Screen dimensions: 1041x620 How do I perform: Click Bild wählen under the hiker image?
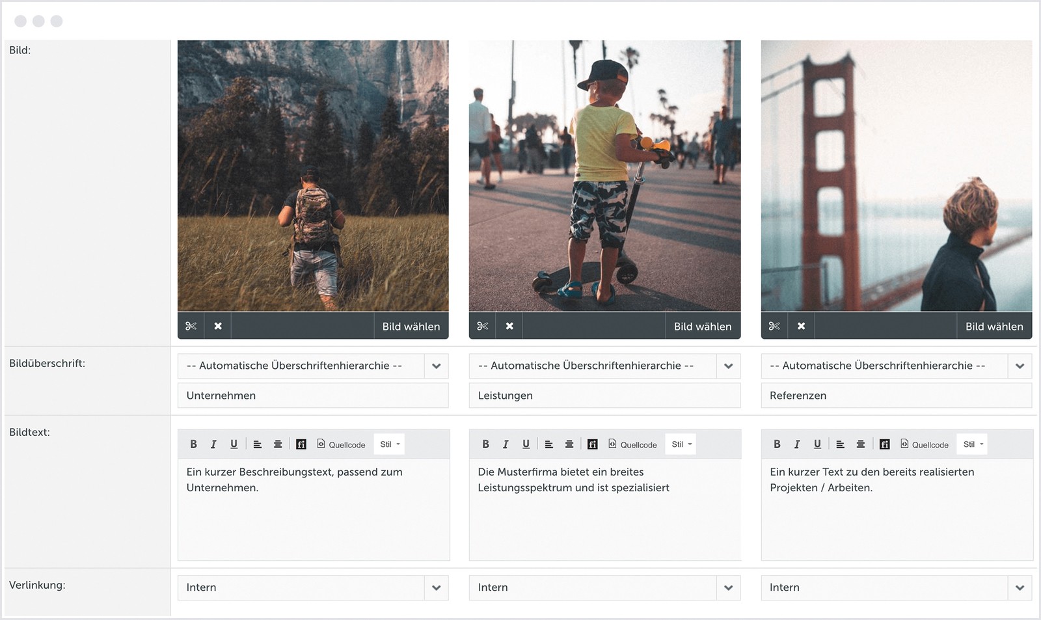click(x=411, y=326)
